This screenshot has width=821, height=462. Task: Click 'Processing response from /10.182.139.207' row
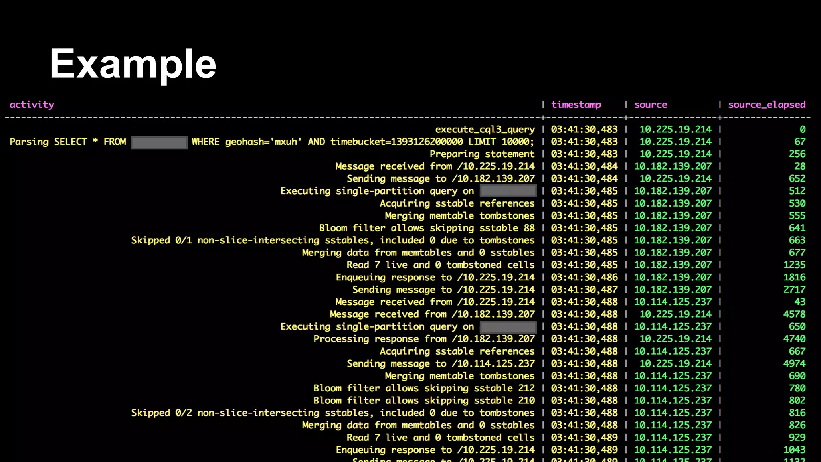pyautogui.click(x=424, y=339)
